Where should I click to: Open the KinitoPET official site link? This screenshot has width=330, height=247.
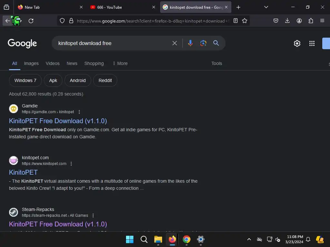(23, 172)
